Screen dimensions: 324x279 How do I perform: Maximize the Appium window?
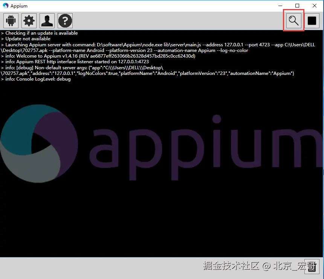click(x=297, y=6)
